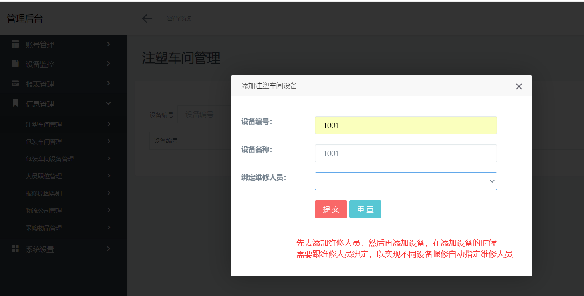Viewport: 584px width, 296px height.
Task: Click the 系统设置 grid icon
Action: (15, 249)
